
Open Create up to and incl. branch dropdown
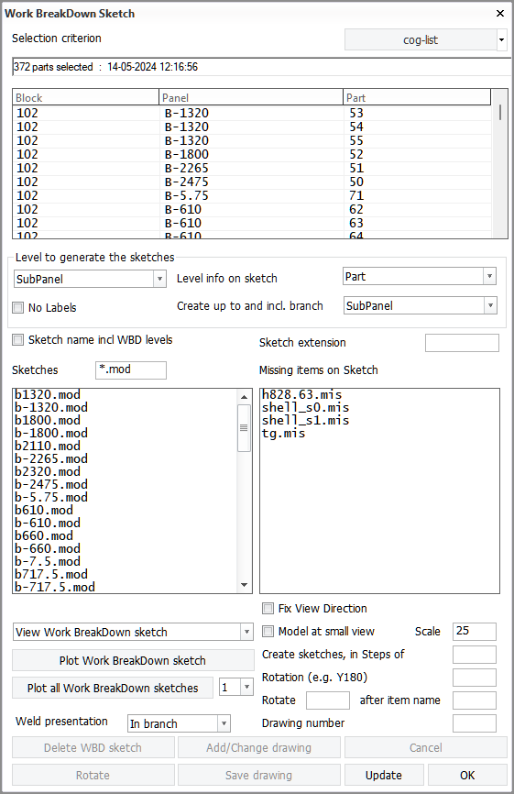point(490,305)
